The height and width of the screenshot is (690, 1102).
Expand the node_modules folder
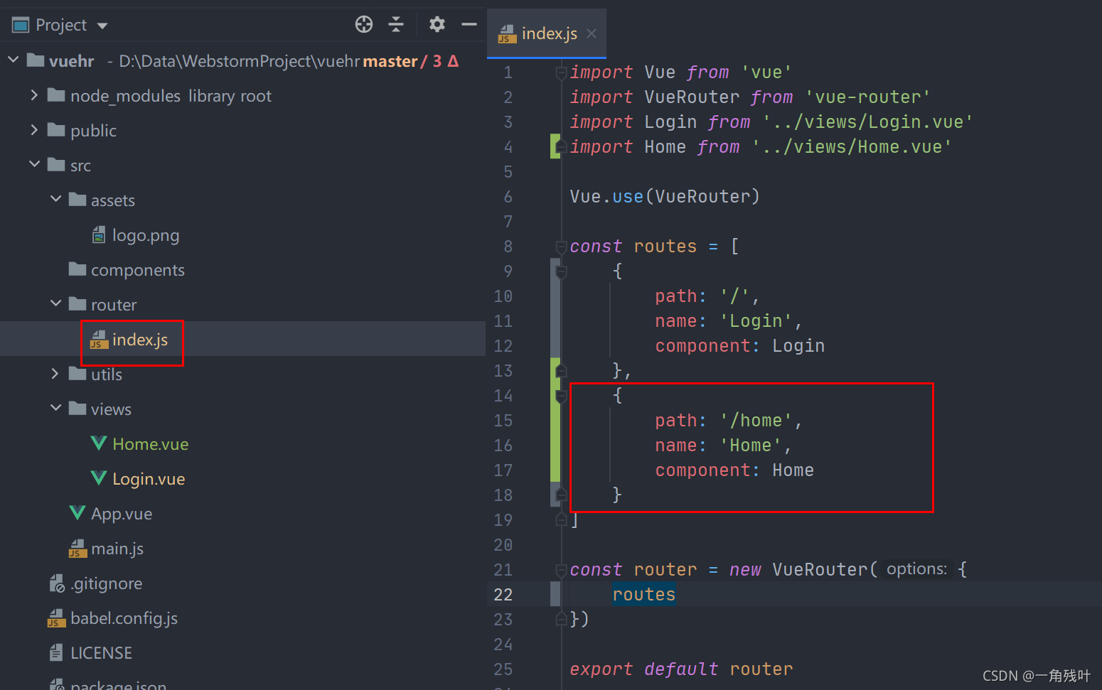34,95
